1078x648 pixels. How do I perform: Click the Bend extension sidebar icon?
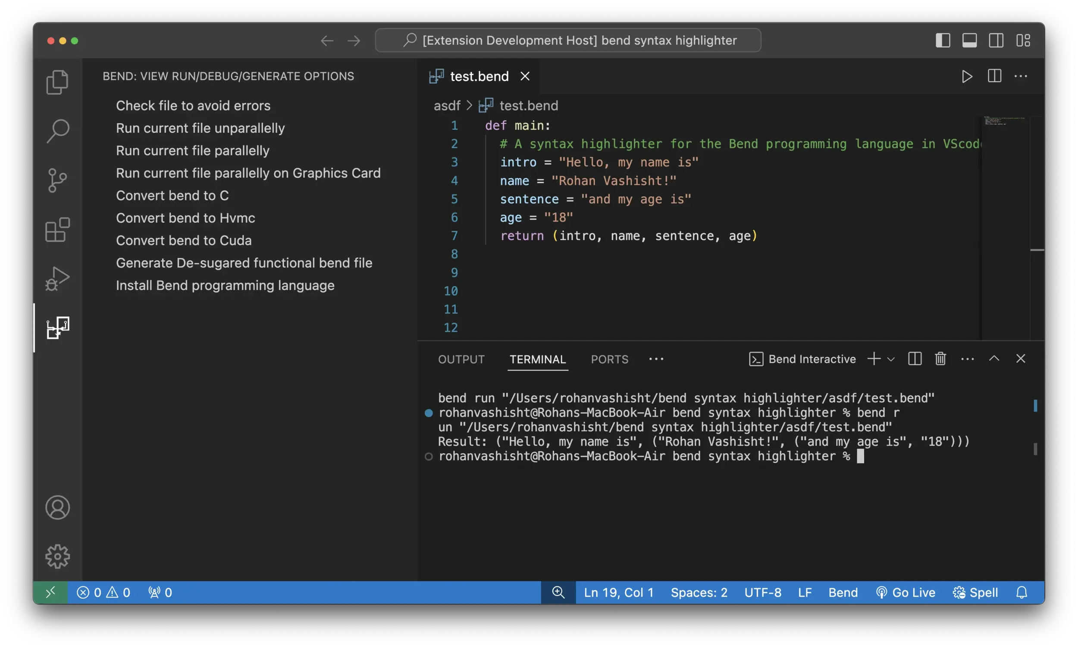tap(57, 327)
